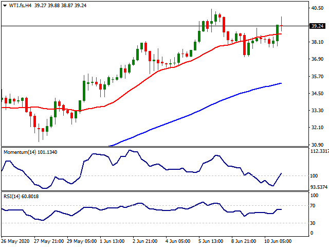Screen dimensions: 329x247
Task: Open the chart dropdown triangle beside WTI.fs
Action: pyautogui.click(x=5, y=6)
